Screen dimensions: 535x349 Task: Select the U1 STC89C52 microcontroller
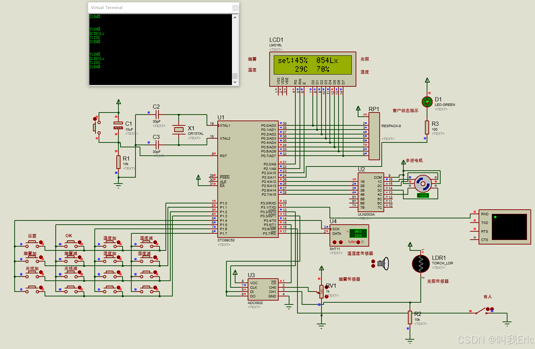(x=248, y=179)
